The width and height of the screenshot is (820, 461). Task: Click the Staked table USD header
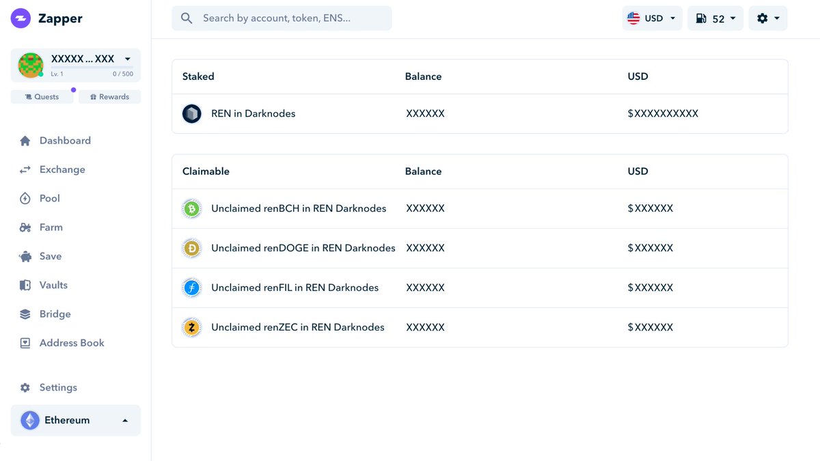638,76
